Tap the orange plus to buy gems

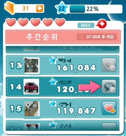pyautogui.click(x=40, y=8)
